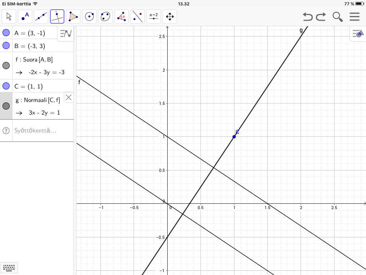Undo the last action

point(307,16)
